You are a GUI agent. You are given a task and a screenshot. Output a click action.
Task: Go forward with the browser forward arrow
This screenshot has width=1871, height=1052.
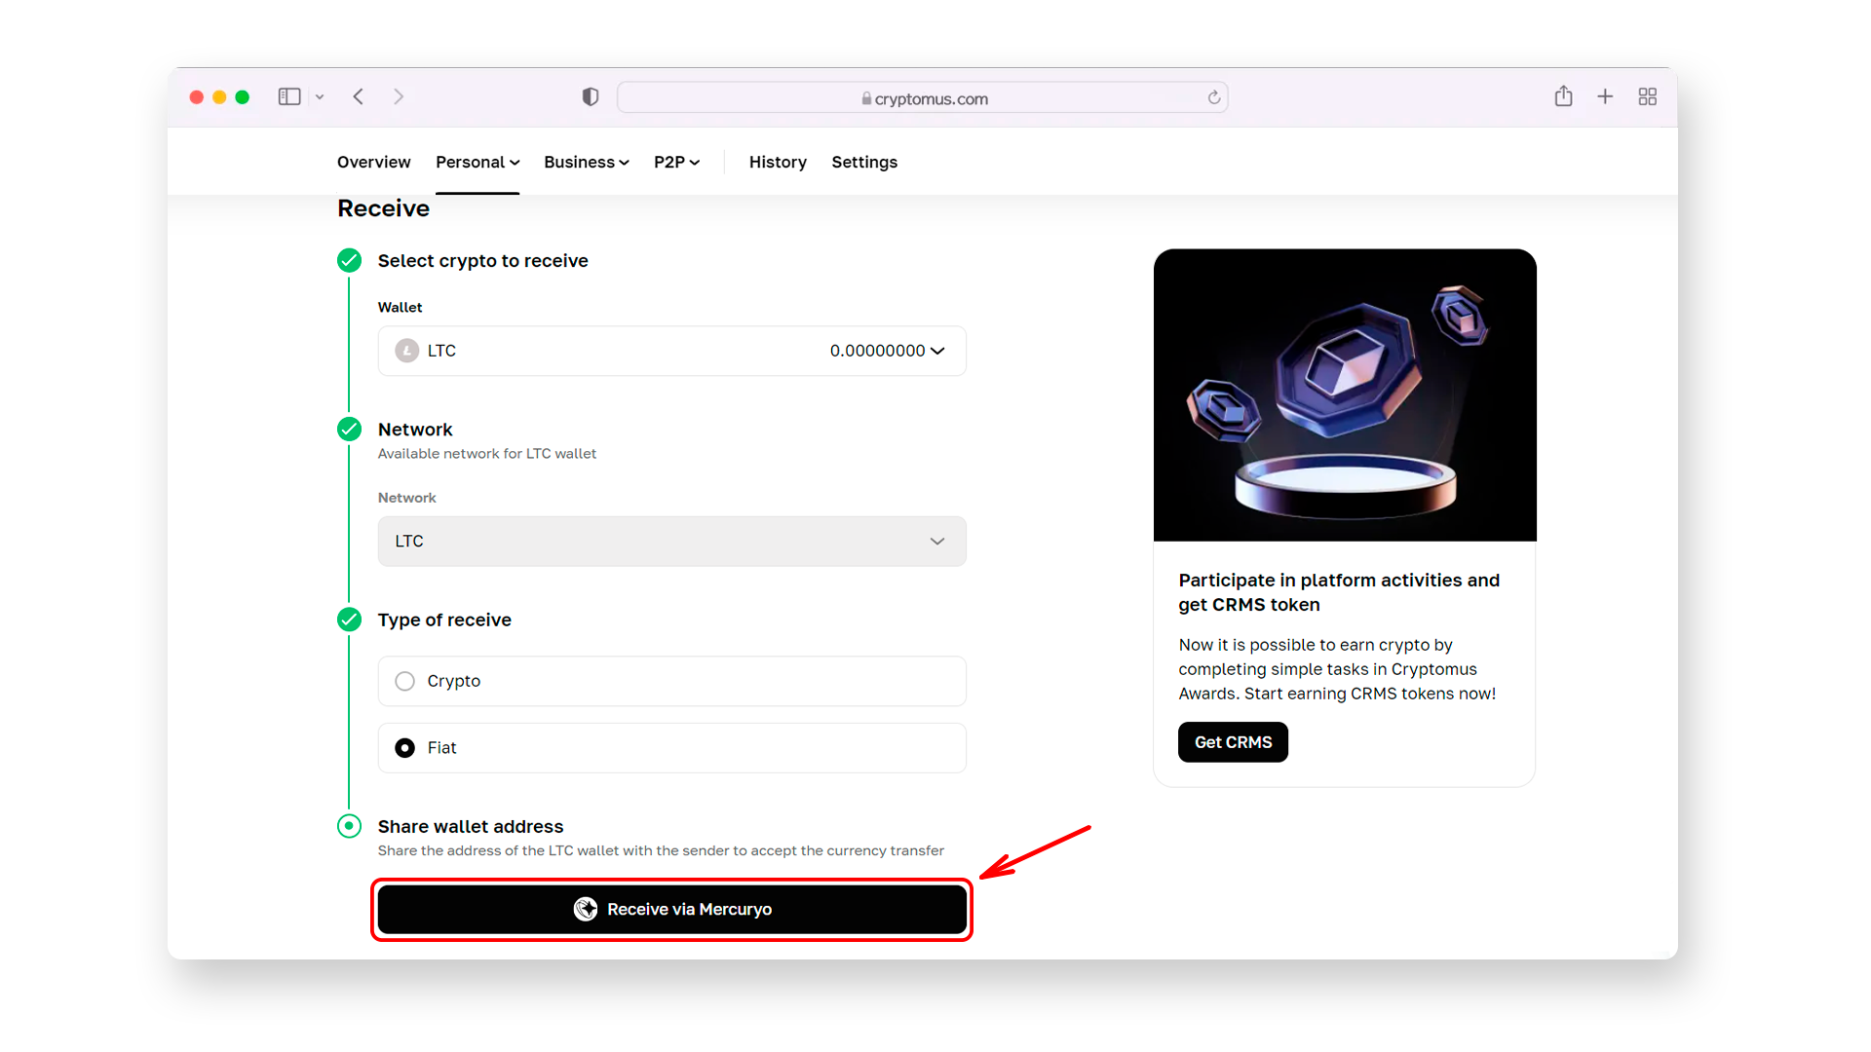pos(399,96)
